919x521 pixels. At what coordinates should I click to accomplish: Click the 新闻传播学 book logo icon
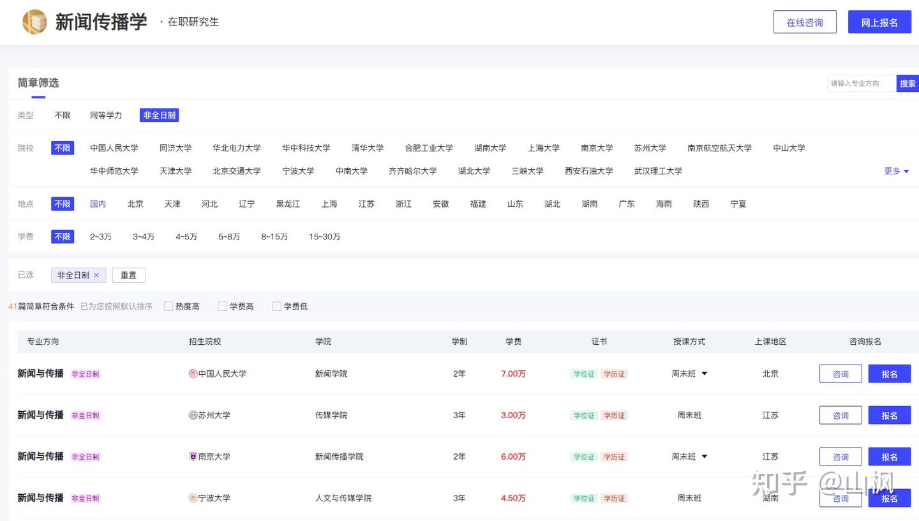tap(34, 22)
